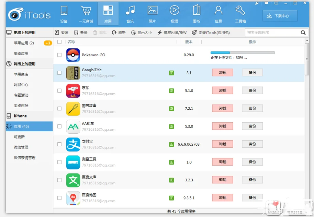Open the 照片 (Photos) section
Screen dimensions: 314x217
[152, 14]
